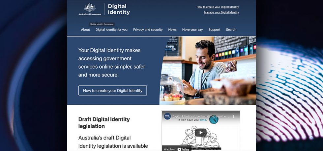Follow top link How to create your Digital Identity
The image size is (323, 151).
(x=218, y=7)
